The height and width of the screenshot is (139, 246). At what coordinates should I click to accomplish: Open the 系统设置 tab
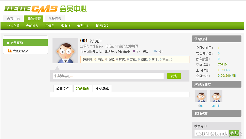click(x=55, y=19)
